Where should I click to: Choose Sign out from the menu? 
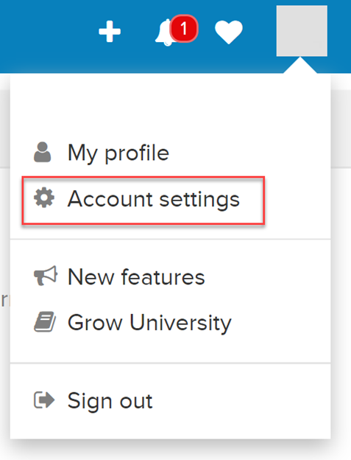pyautogui.click(x=110, y=401)
